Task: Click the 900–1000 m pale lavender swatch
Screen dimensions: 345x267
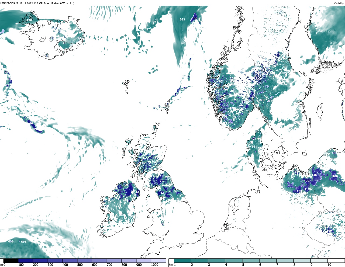Action: [143, 261]
